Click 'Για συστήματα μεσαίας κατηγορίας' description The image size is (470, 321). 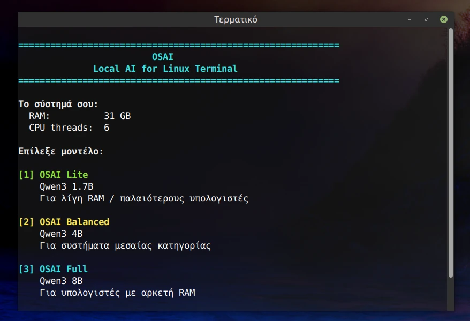click(x=125, y=245)
